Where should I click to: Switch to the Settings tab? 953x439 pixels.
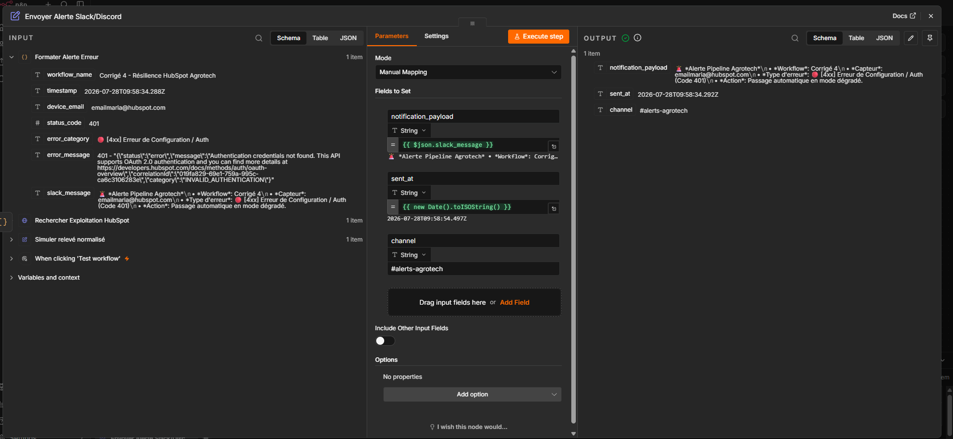[436, 36]
